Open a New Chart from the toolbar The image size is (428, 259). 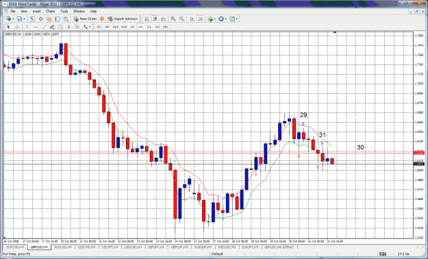[8, 19]
